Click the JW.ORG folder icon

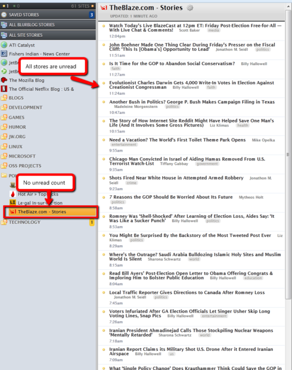point(4,137)
